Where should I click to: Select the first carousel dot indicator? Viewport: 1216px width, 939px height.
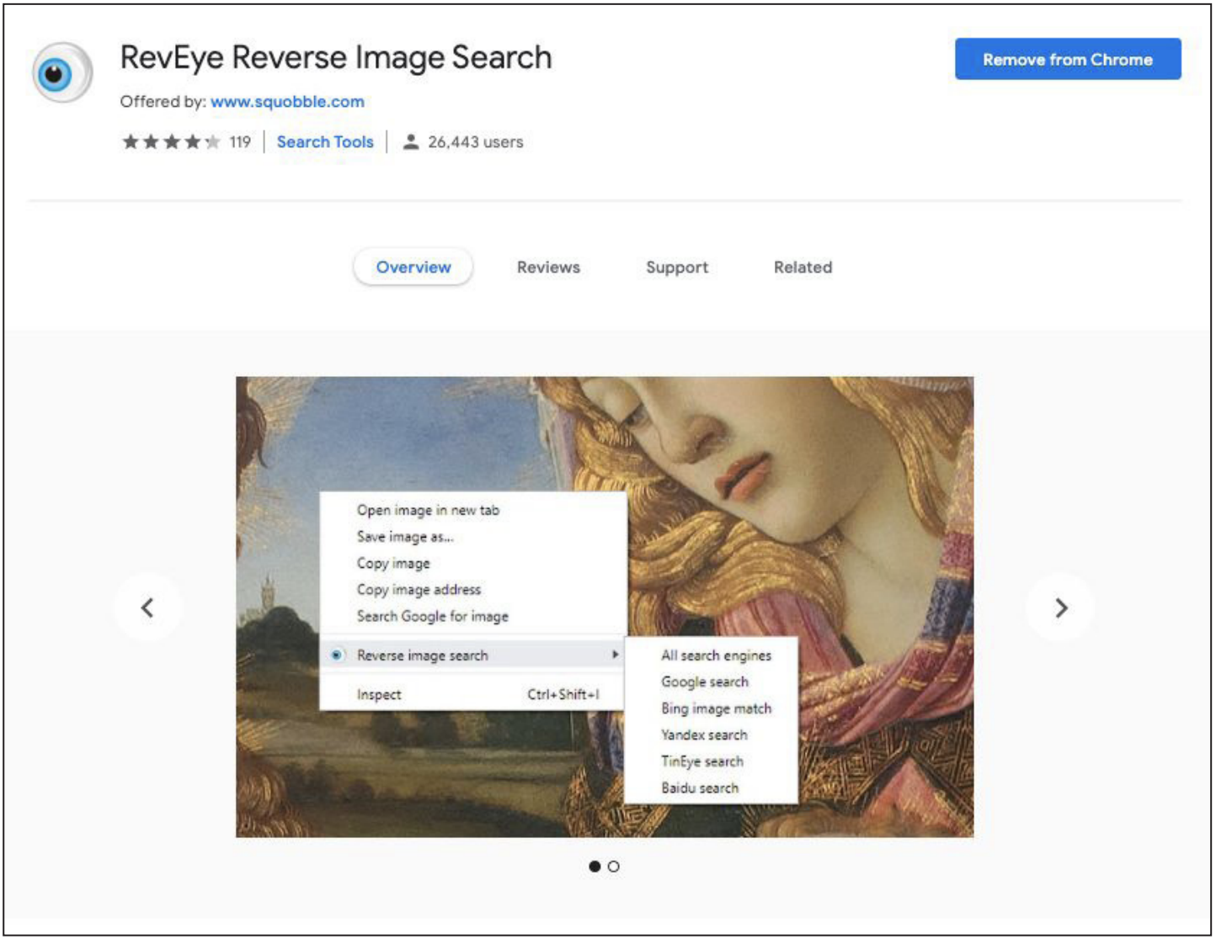point(595,867)
